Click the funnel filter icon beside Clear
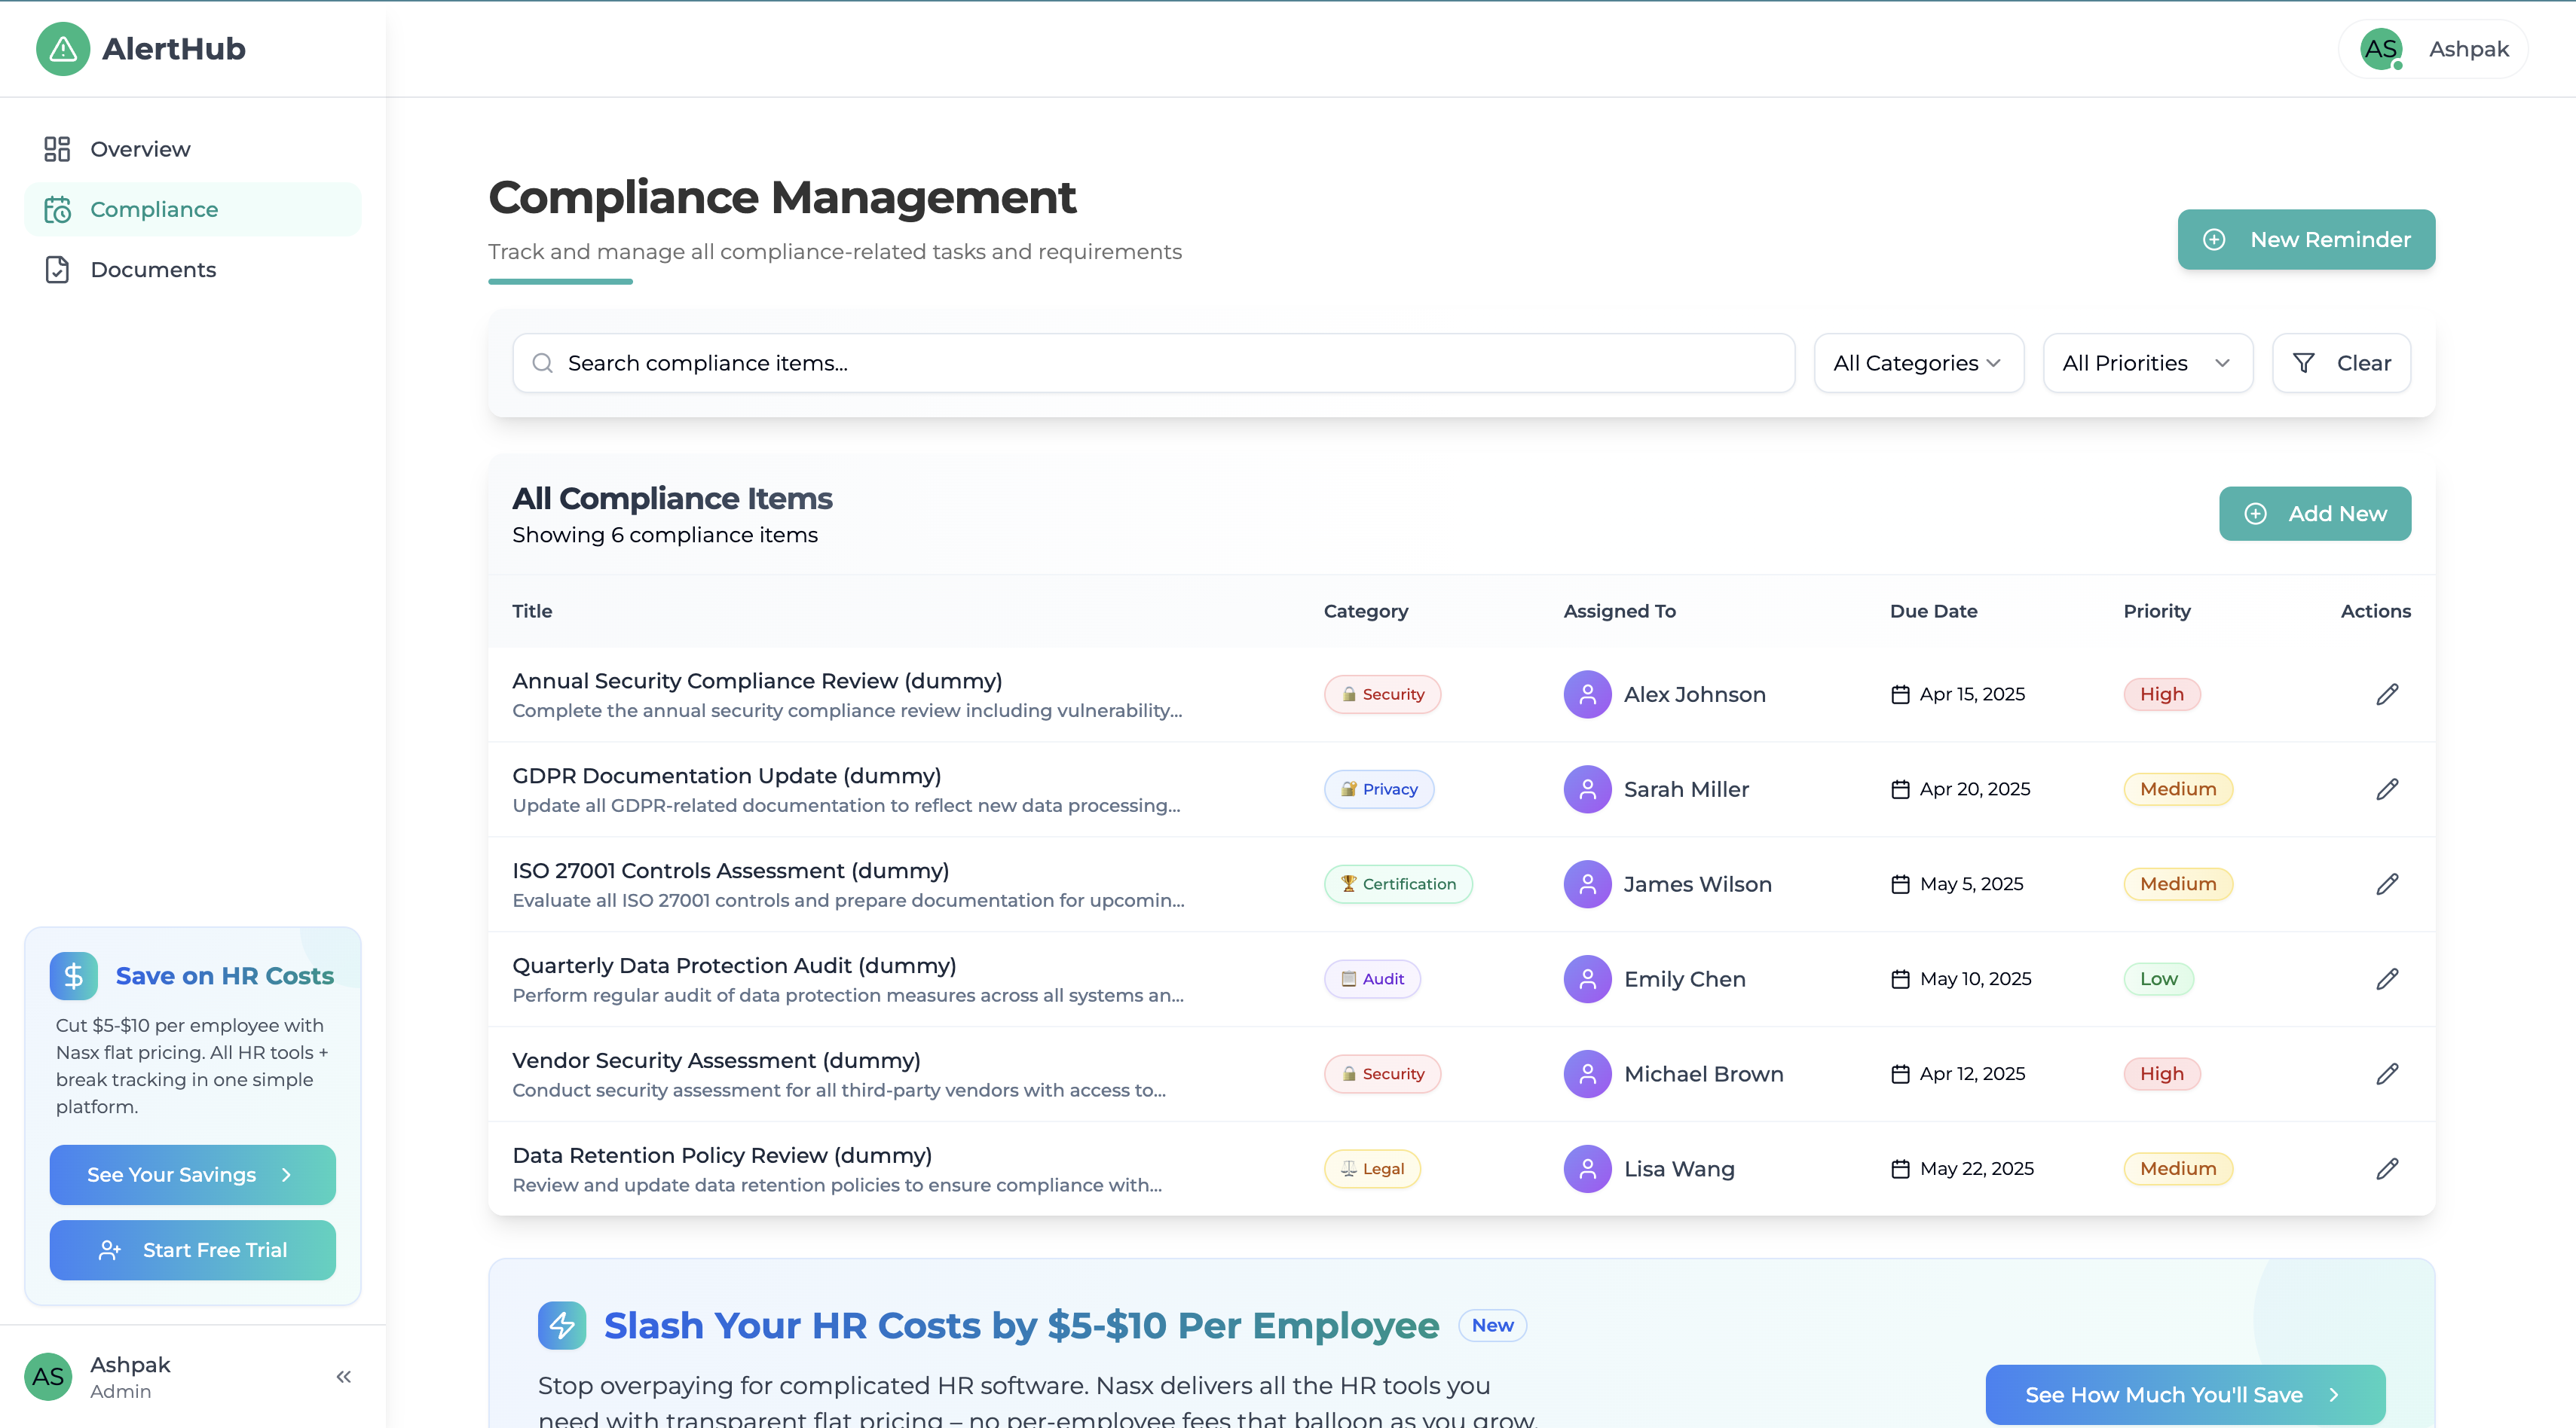Image resolution: width=2576 pixels, height=1428 pixels. pos(2303,363)
